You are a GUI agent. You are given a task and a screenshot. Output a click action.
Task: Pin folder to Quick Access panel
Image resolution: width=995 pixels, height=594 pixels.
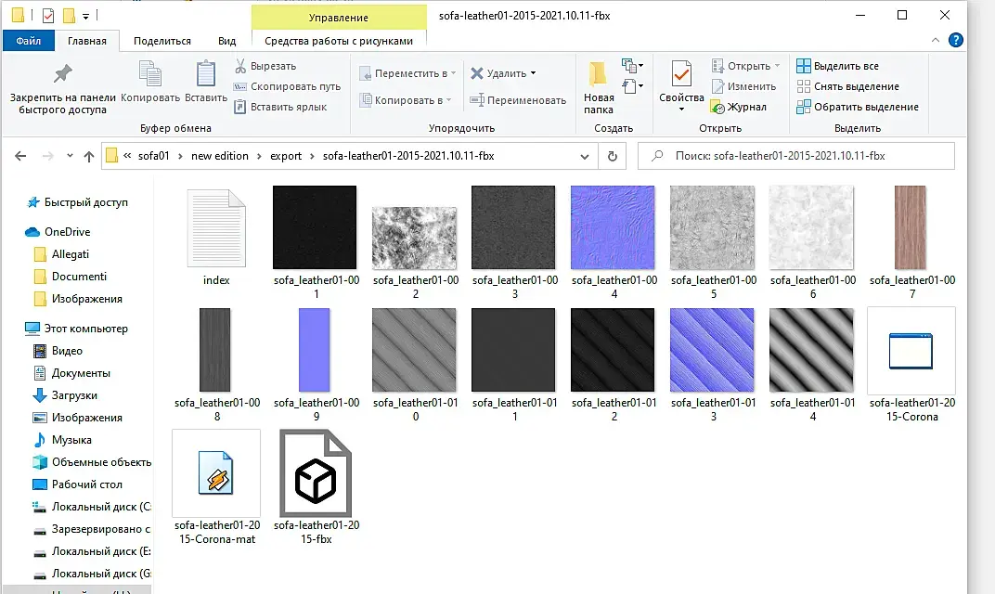point(62,87)
